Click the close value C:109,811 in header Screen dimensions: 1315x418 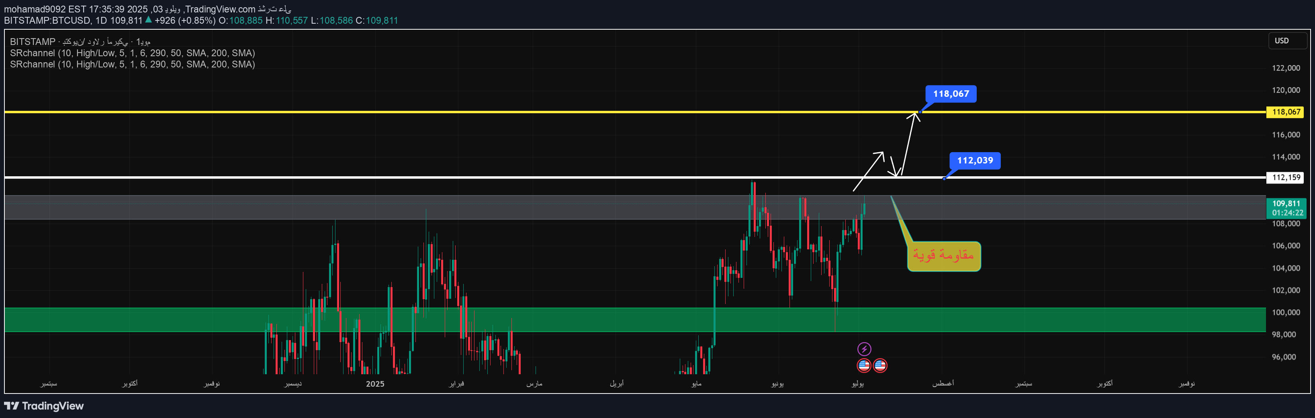click(377, 20)
